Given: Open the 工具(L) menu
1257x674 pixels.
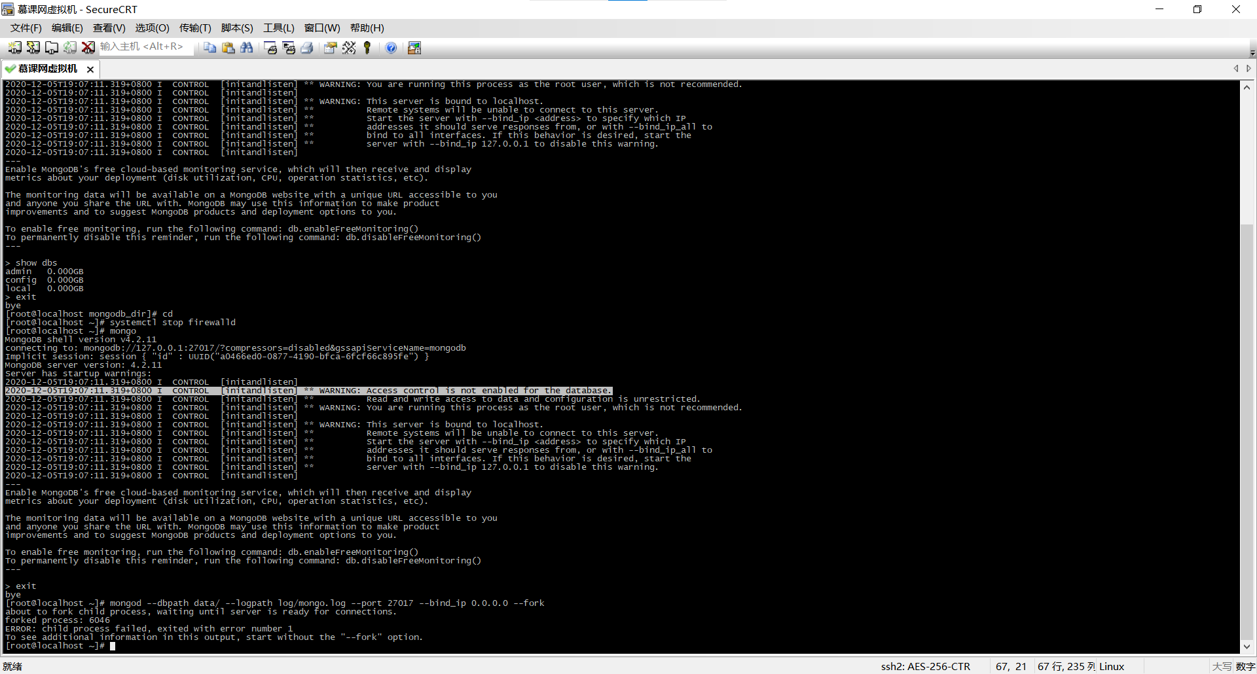Looking at the screenshot, I should 279,28.
